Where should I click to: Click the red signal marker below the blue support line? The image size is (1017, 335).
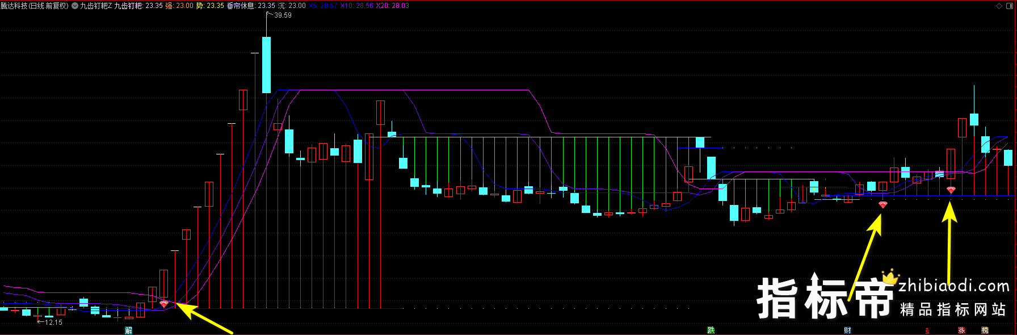pyautogui.click(x=882, y=204)
